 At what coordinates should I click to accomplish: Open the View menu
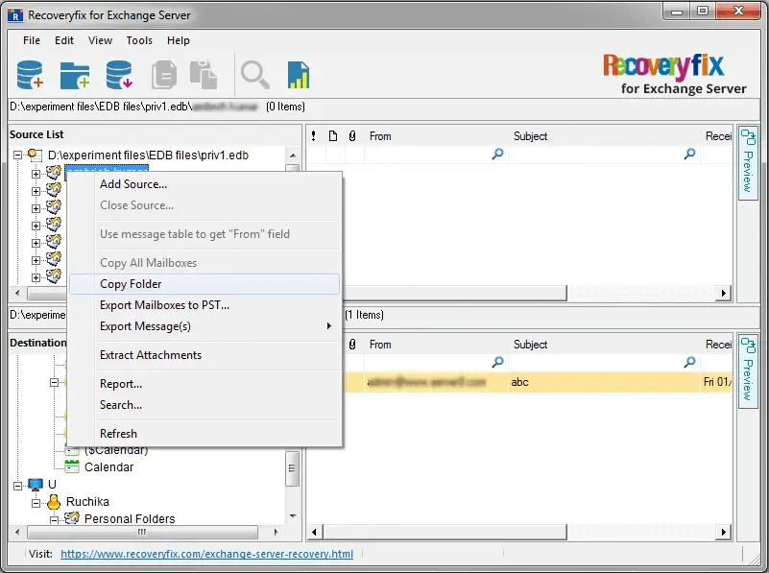pyautogui.click(x=100, y=40)
